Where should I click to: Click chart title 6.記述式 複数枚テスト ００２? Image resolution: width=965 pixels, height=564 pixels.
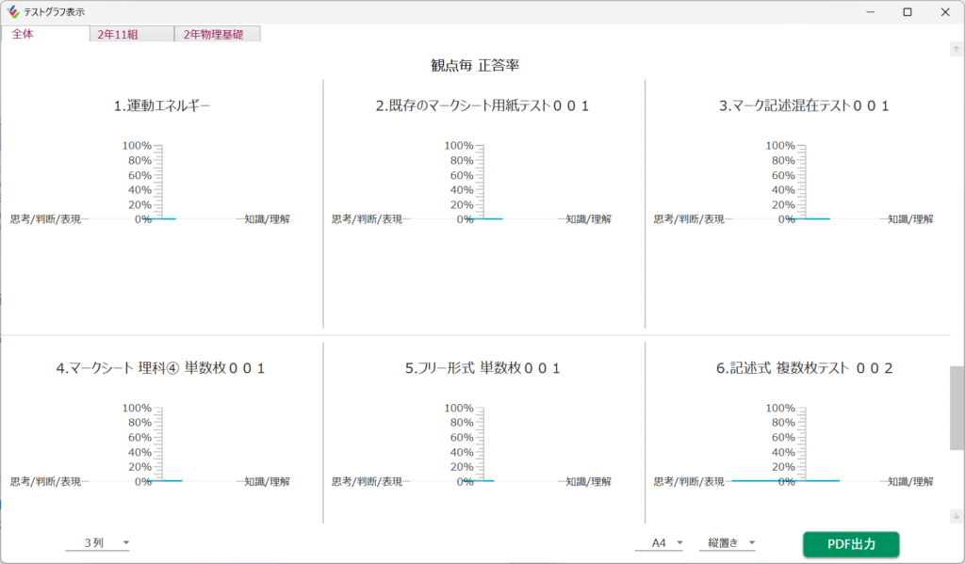click(804, 368)
